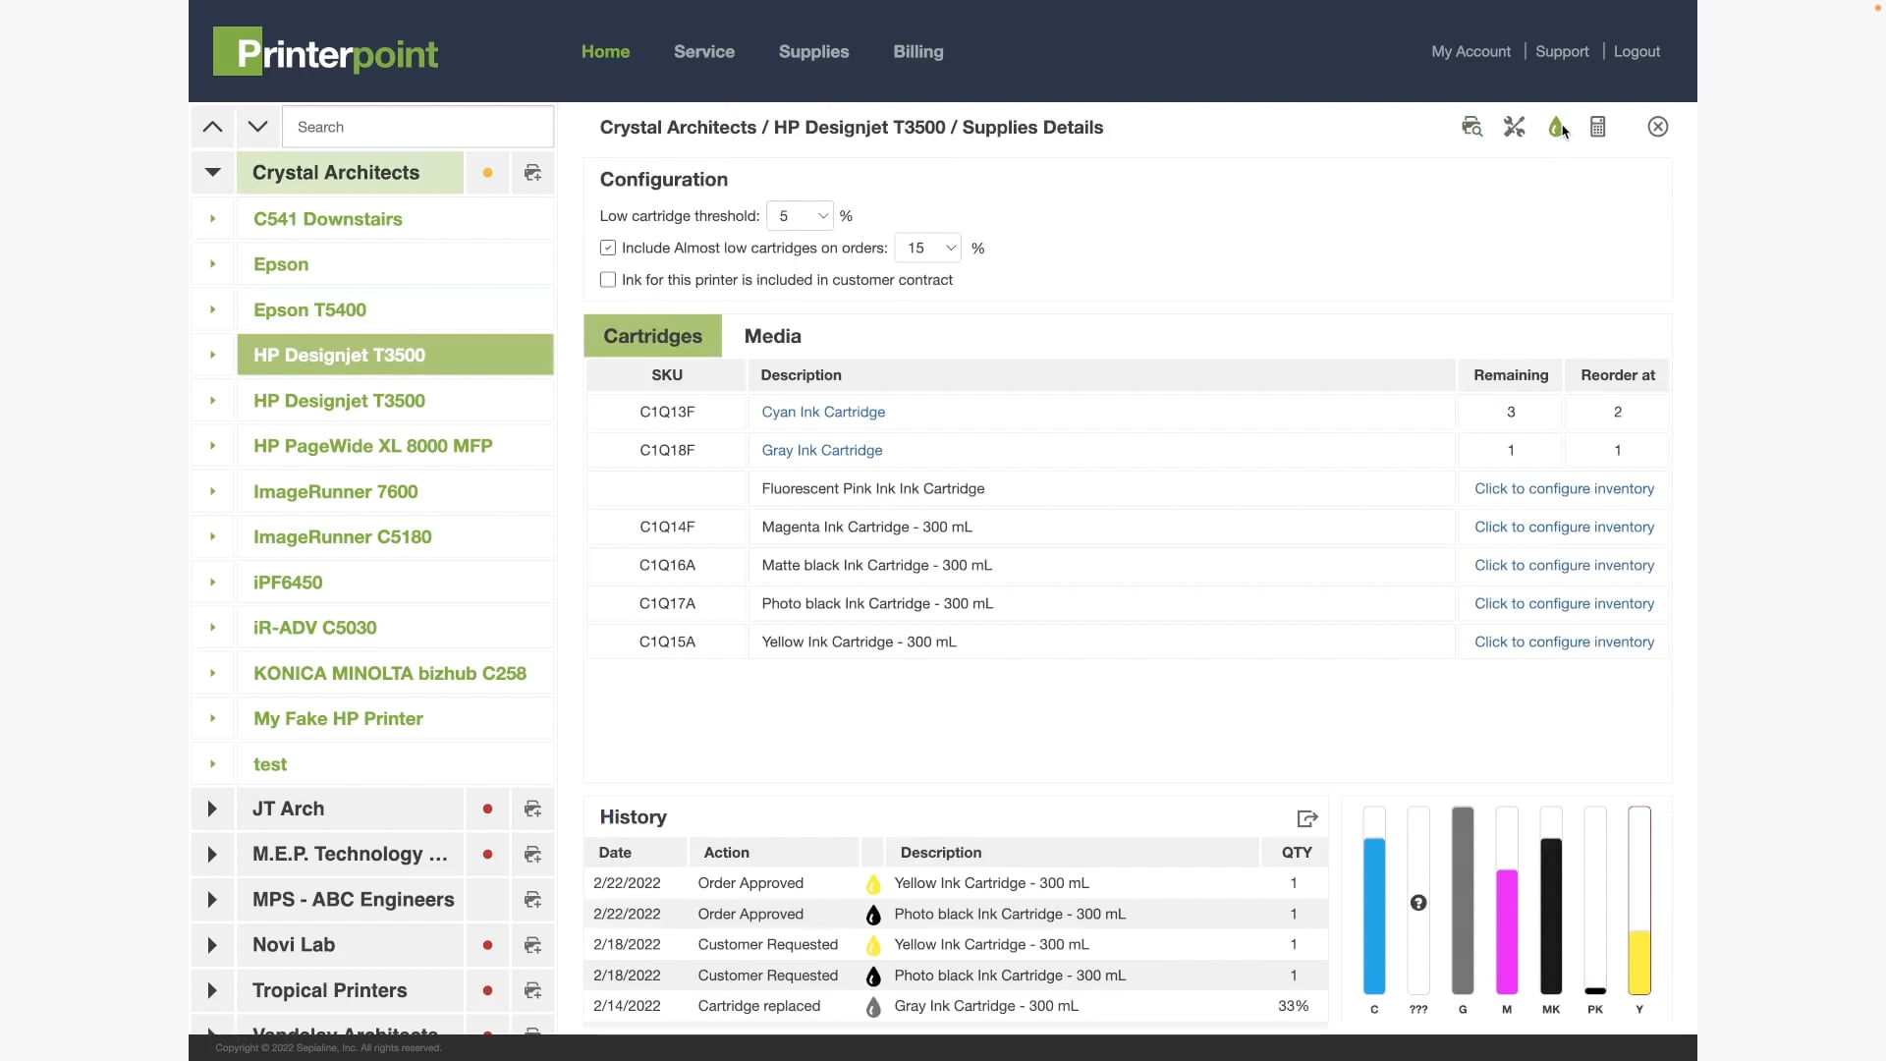Open My Account link

pyautogui.click(x=1470, y=52)
